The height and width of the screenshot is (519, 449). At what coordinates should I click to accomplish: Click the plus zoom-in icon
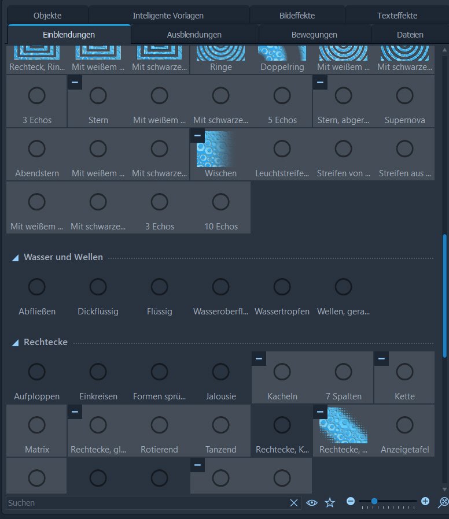(x=425, y=501)
